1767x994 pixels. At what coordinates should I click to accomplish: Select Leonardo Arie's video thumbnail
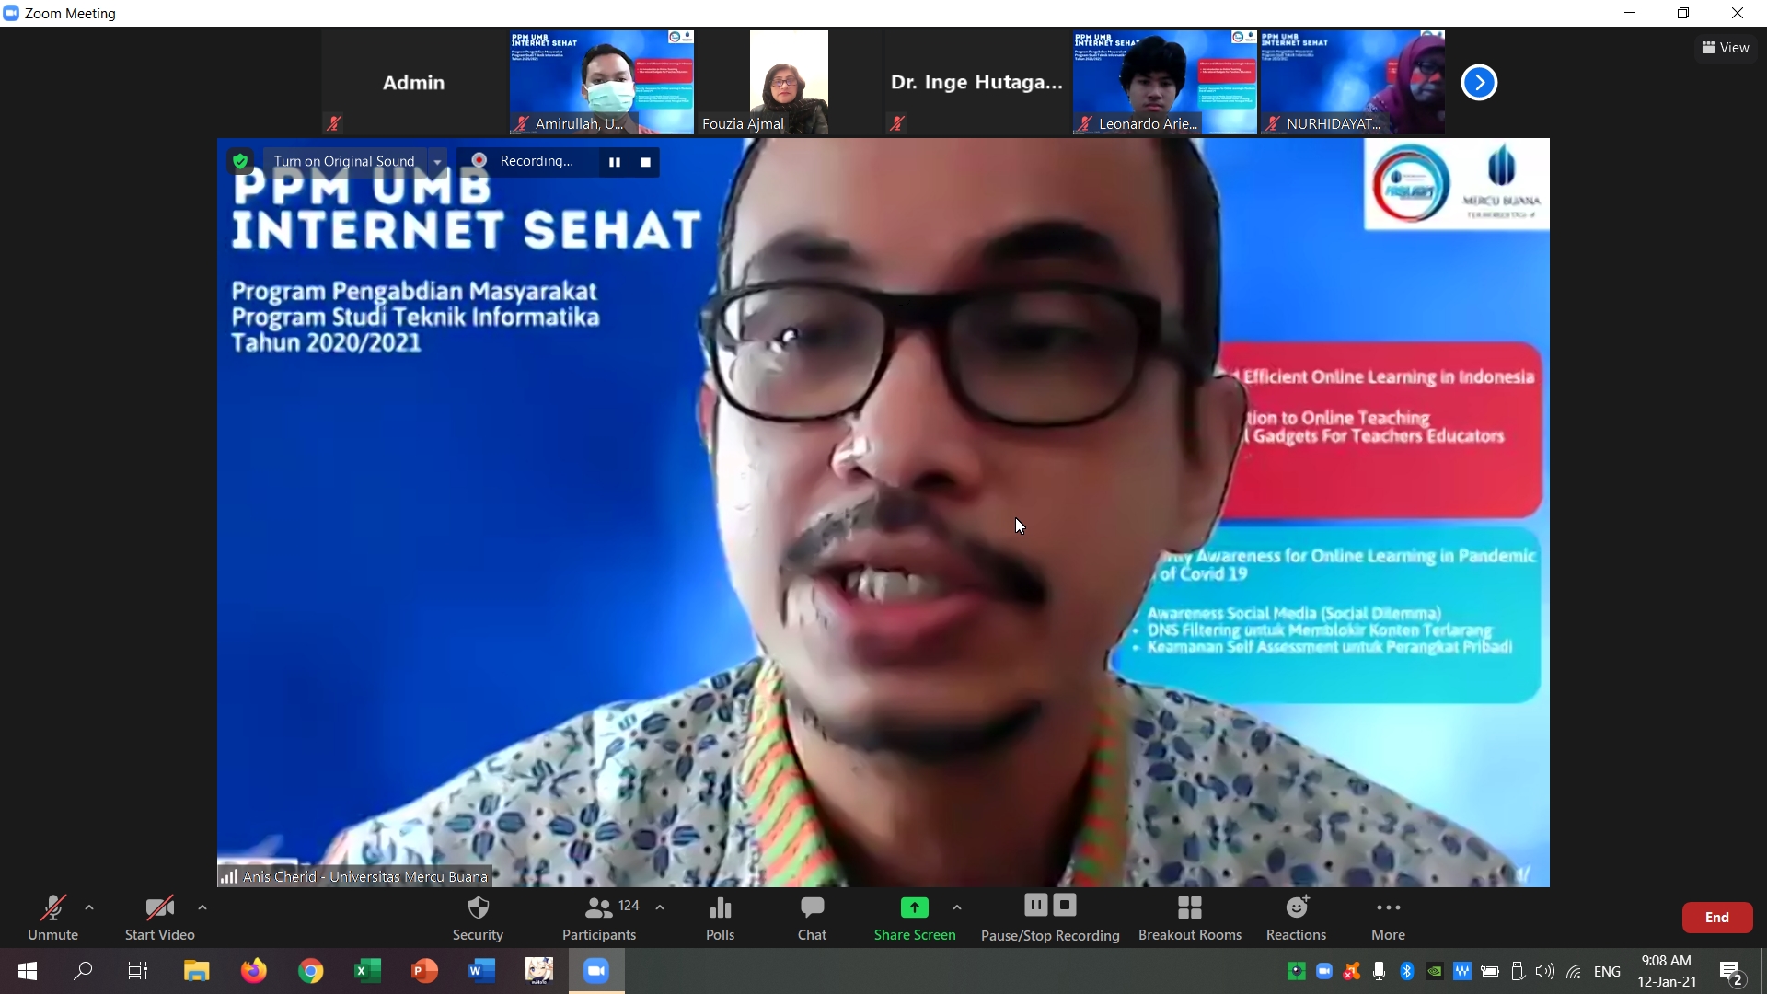1164,83
